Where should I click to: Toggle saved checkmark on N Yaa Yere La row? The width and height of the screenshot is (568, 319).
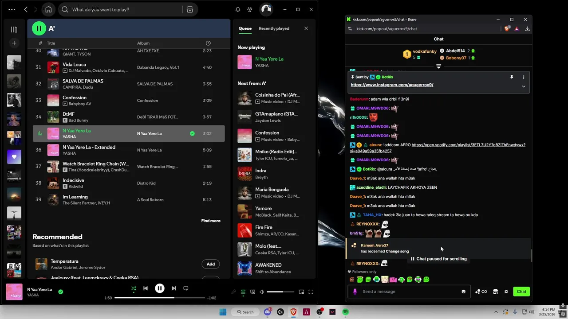tap(192, 133)
